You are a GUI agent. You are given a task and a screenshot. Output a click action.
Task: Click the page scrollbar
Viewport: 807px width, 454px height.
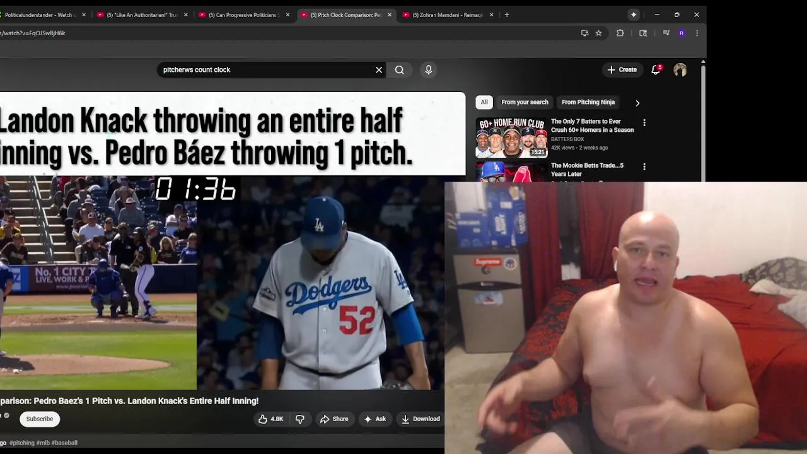coord(703,120)
